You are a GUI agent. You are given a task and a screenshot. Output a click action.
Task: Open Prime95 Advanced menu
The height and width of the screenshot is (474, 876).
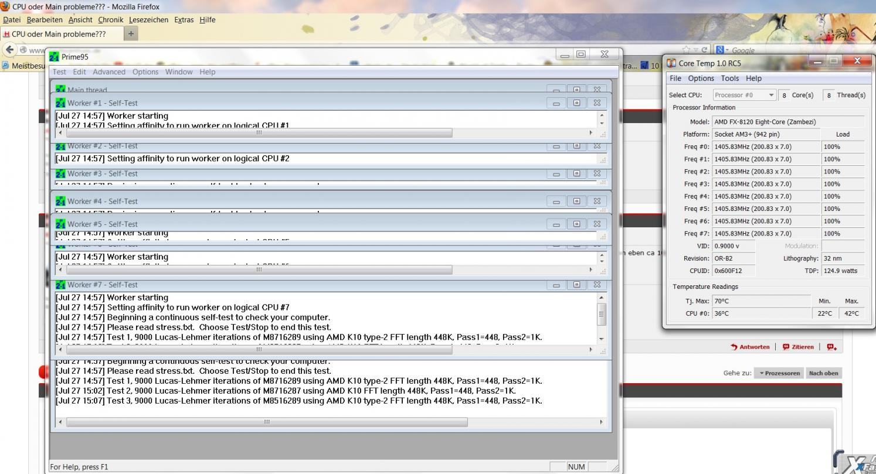tap(109, 71)
